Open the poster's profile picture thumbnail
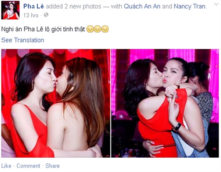 point(10,10)
